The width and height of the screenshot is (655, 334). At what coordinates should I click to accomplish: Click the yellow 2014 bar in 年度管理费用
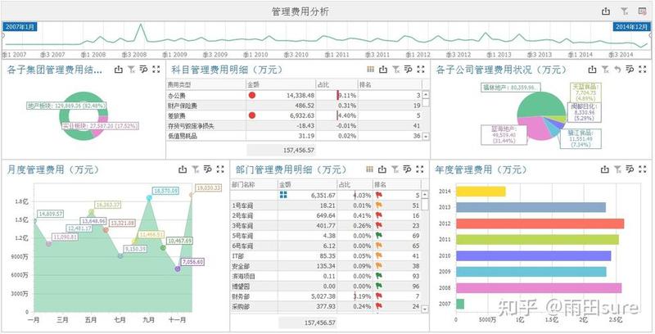481,192
